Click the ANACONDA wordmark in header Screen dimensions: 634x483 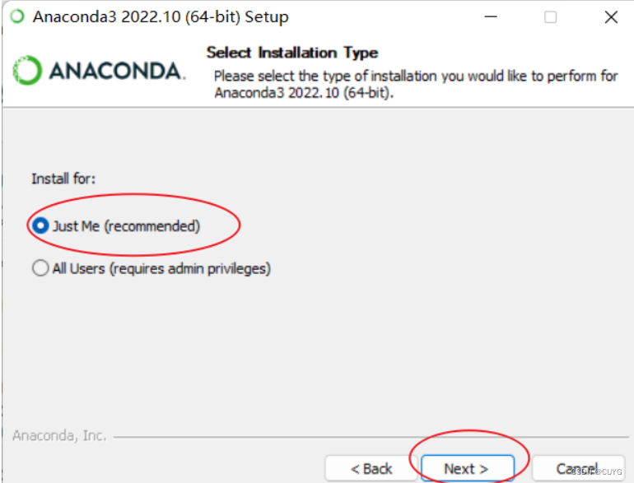tap(116, 71)
